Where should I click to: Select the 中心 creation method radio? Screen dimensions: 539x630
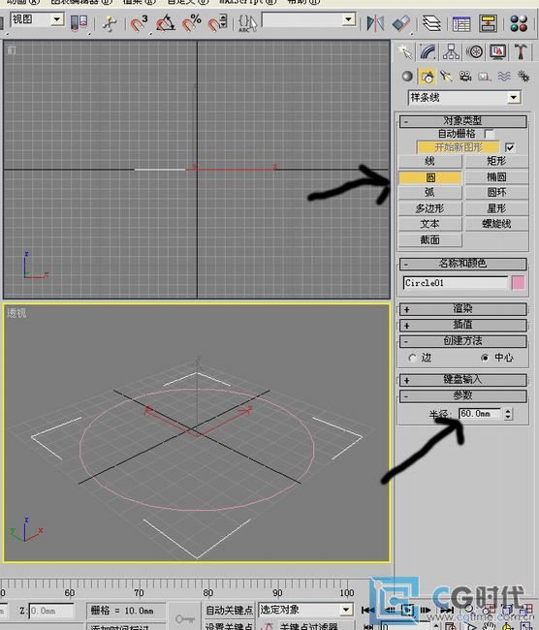tap(485, 358)
